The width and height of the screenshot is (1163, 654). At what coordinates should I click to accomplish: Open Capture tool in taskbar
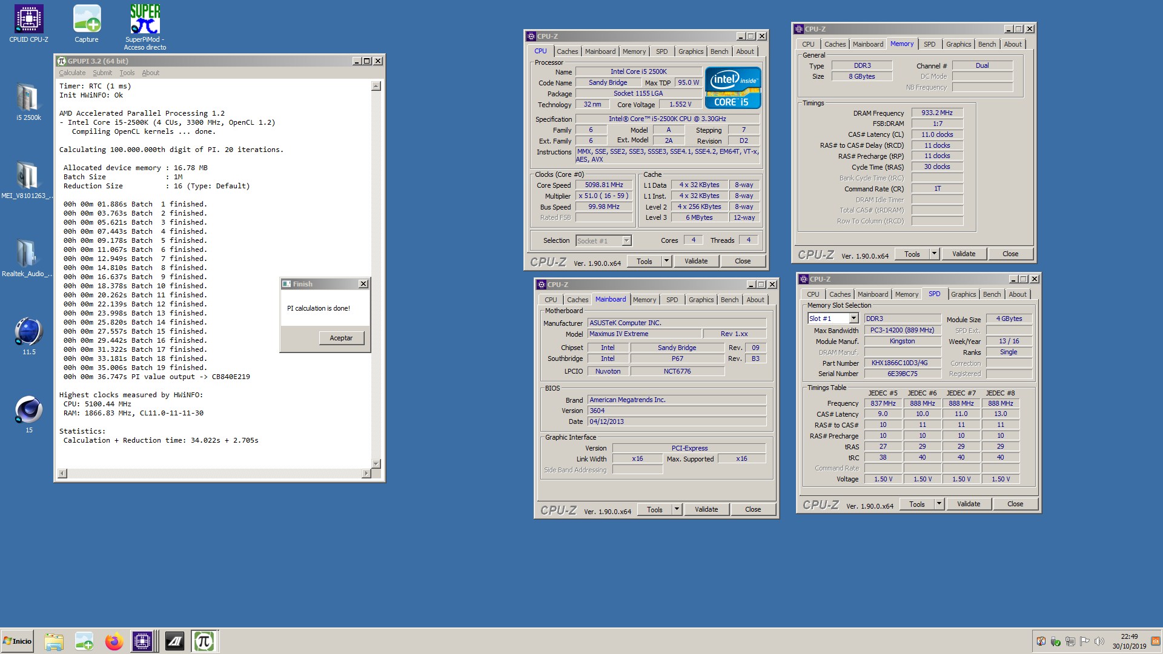[84, 641]
